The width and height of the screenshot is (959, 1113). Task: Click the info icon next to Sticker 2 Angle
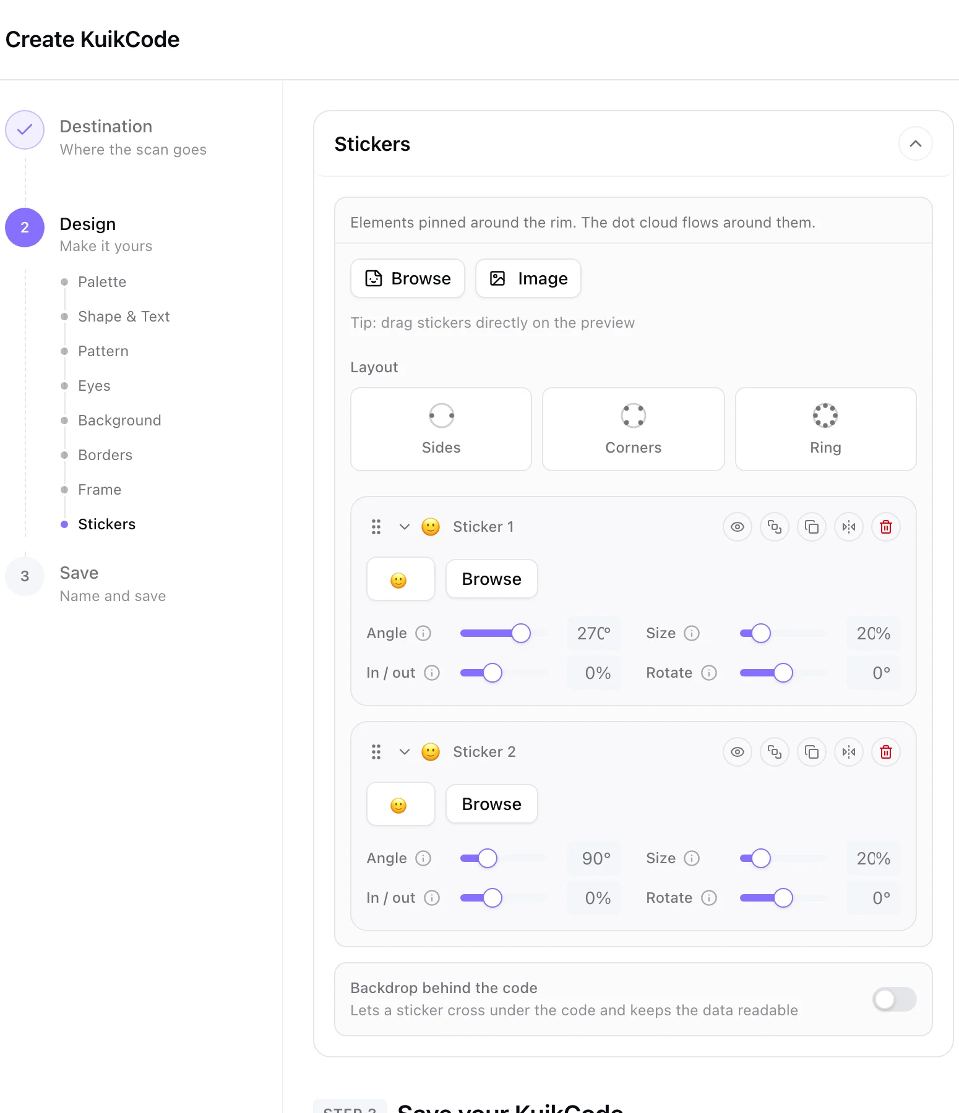(423, 858)
